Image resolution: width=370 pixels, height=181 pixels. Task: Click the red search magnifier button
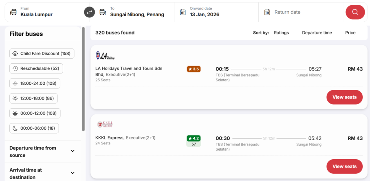point(355,12)
